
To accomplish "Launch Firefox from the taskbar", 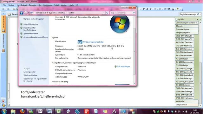I will click(22, 111).
